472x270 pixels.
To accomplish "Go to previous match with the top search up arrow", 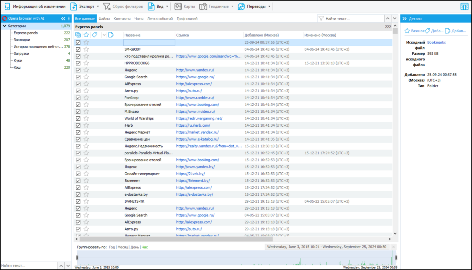I will point(388,19).
